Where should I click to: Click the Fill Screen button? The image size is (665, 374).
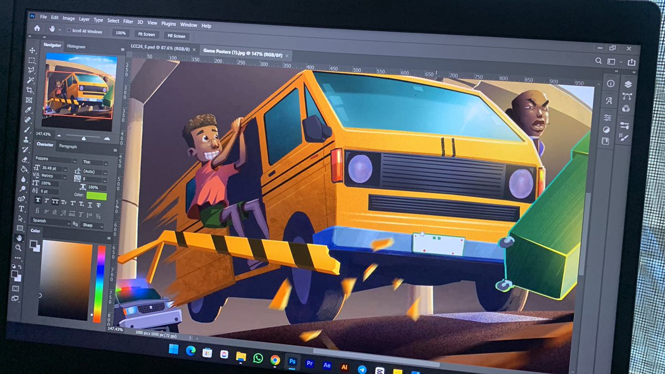pyautogui.click(x=177, y=36)
